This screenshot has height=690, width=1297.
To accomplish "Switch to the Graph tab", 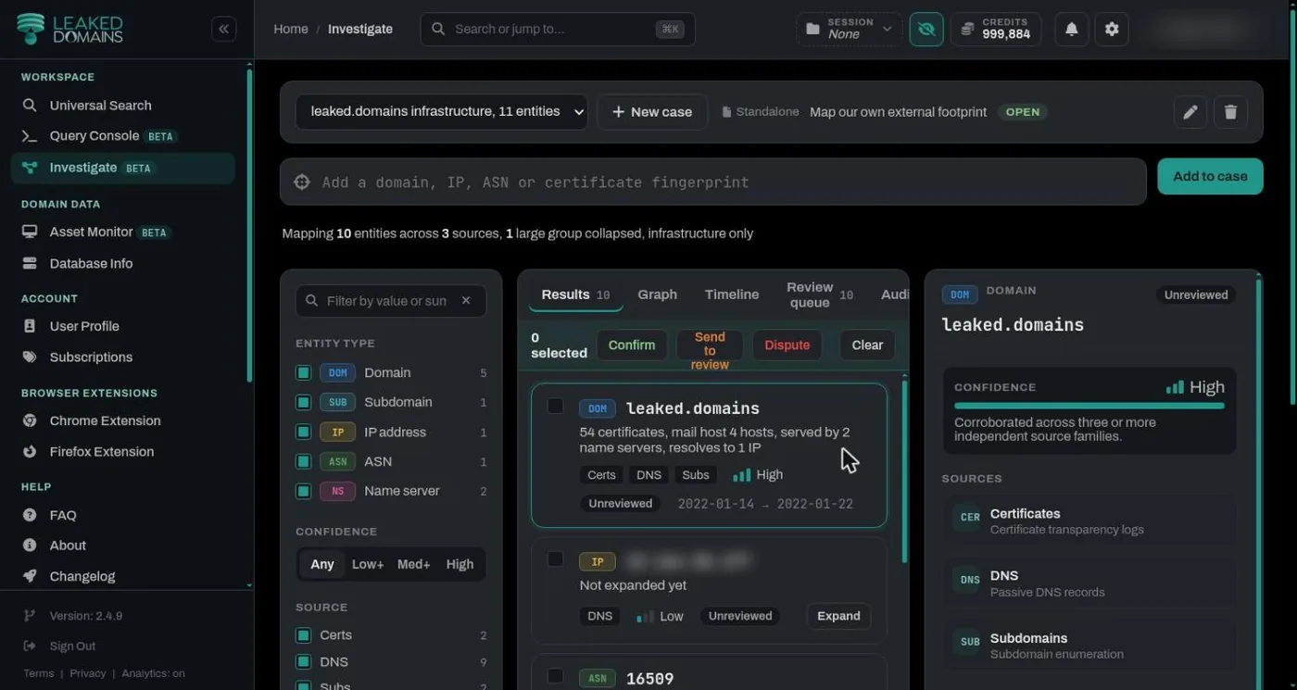I will click(658, 295).
